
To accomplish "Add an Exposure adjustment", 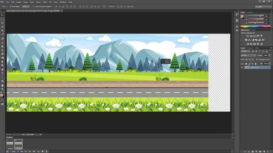I will point(258,36).
